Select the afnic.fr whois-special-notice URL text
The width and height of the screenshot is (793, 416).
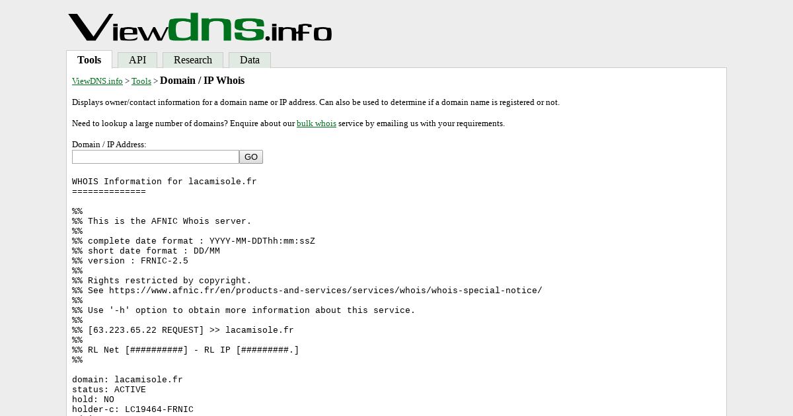point(326,291)
